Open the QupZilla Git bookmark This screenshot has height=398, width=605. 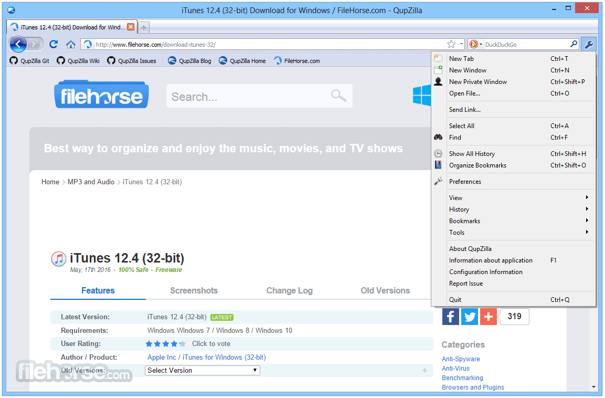point(29,60)
